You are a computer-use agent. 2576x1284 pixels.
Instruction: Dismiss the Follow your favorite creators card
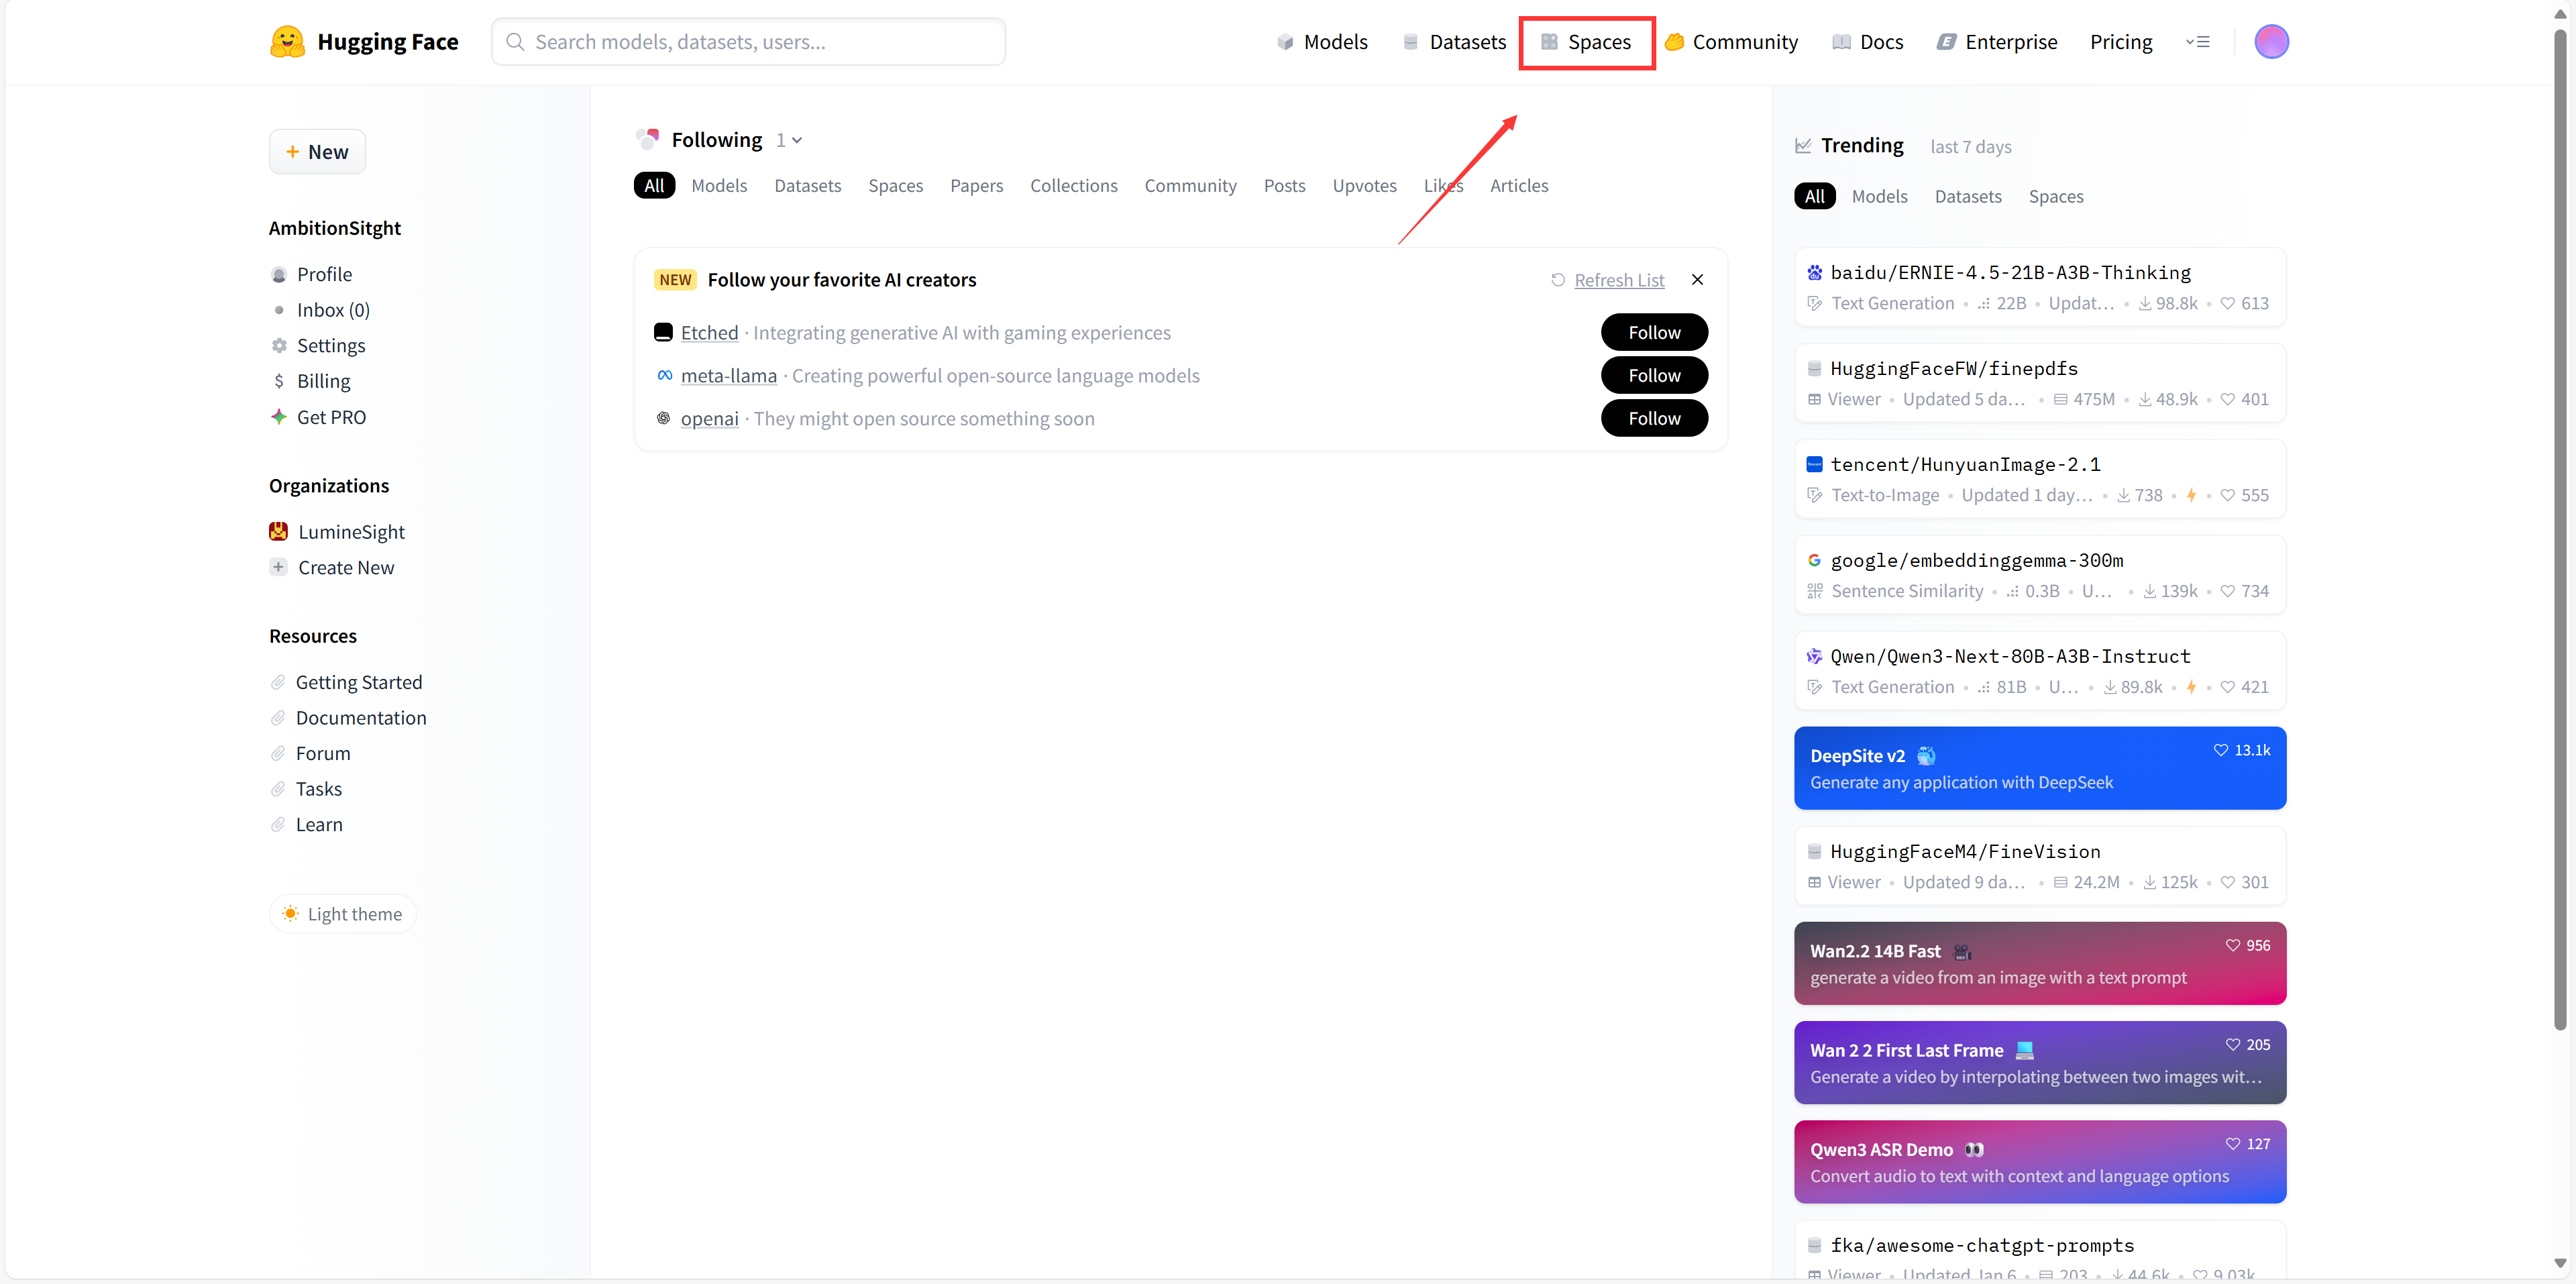pyautogui.click(x=1697, y=280)
